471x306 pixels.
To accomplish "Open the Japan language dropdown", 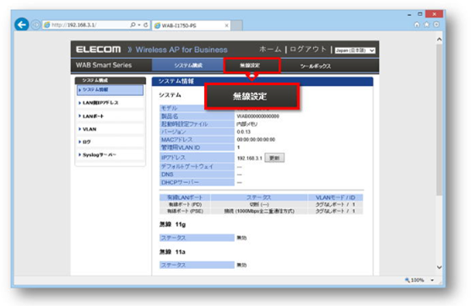I will click(x=355, y=51).
